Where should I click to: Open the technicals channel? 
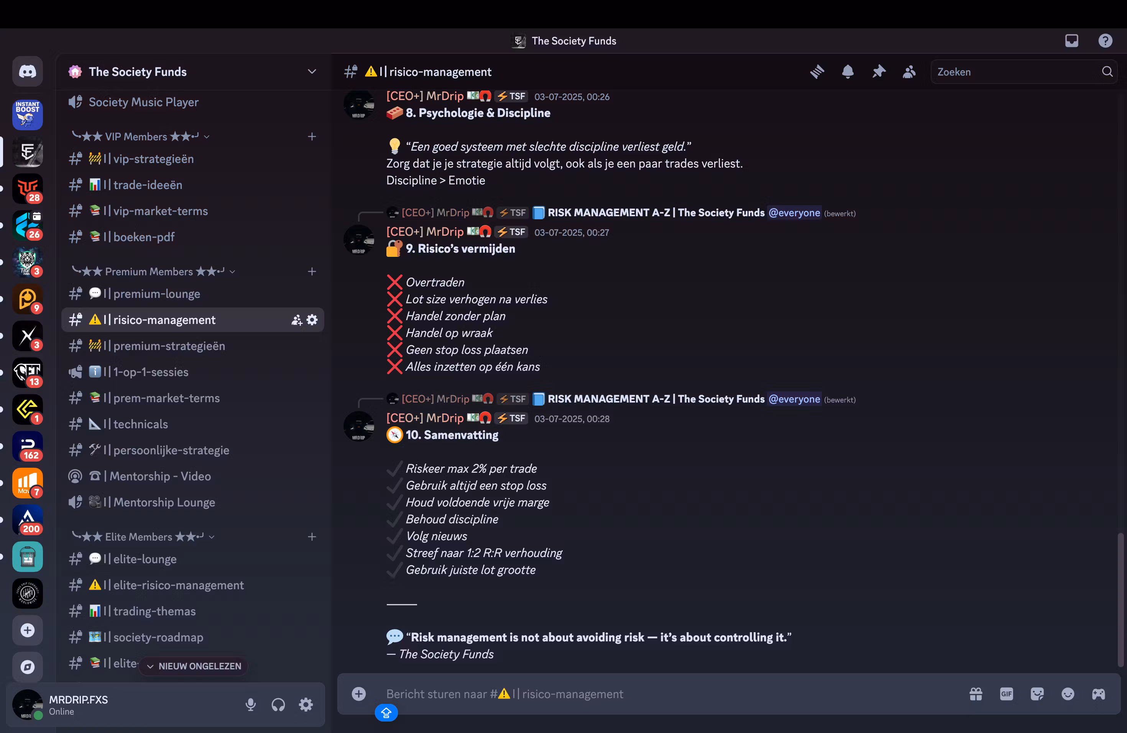pyautogui.click(x=193, y=424)
